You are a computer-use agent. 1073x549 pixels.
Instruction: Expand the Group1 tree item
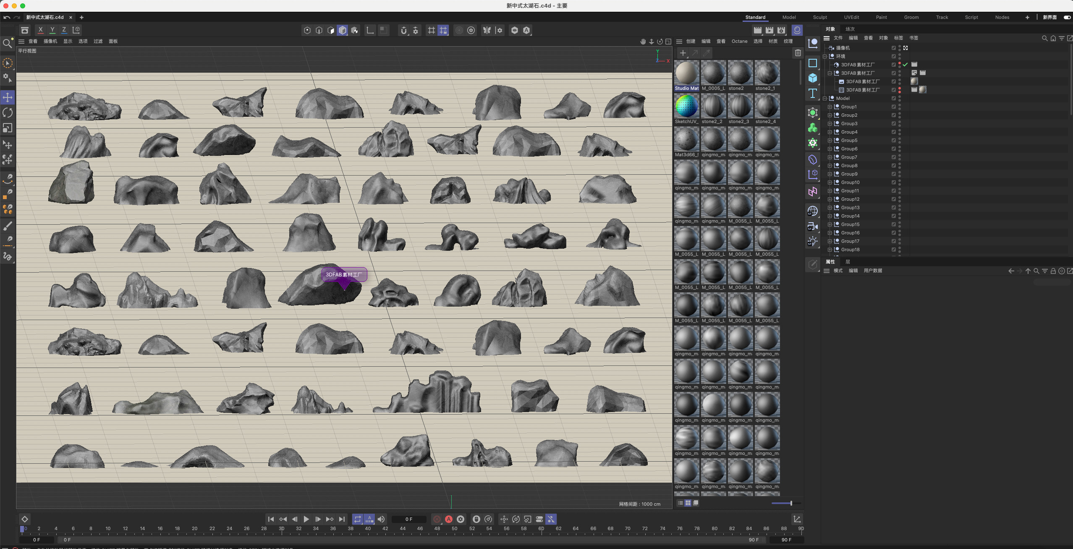830,106
